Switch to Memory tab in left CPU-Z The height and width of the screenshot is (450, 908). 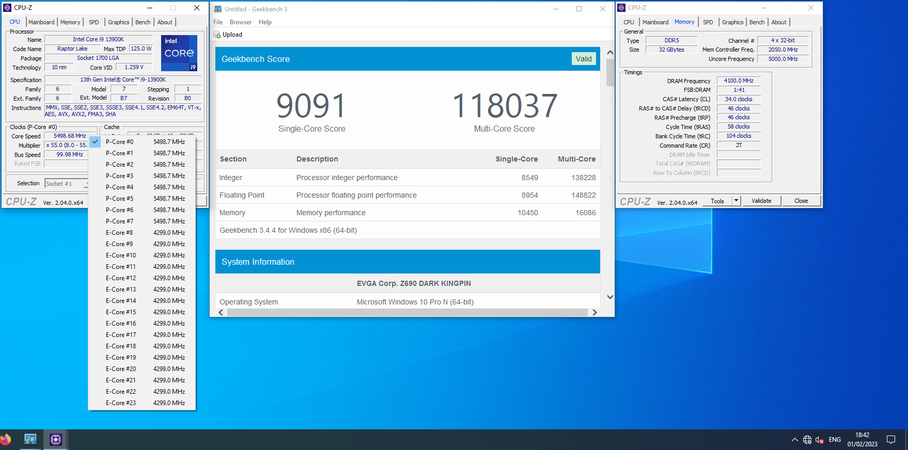[70, 22]
